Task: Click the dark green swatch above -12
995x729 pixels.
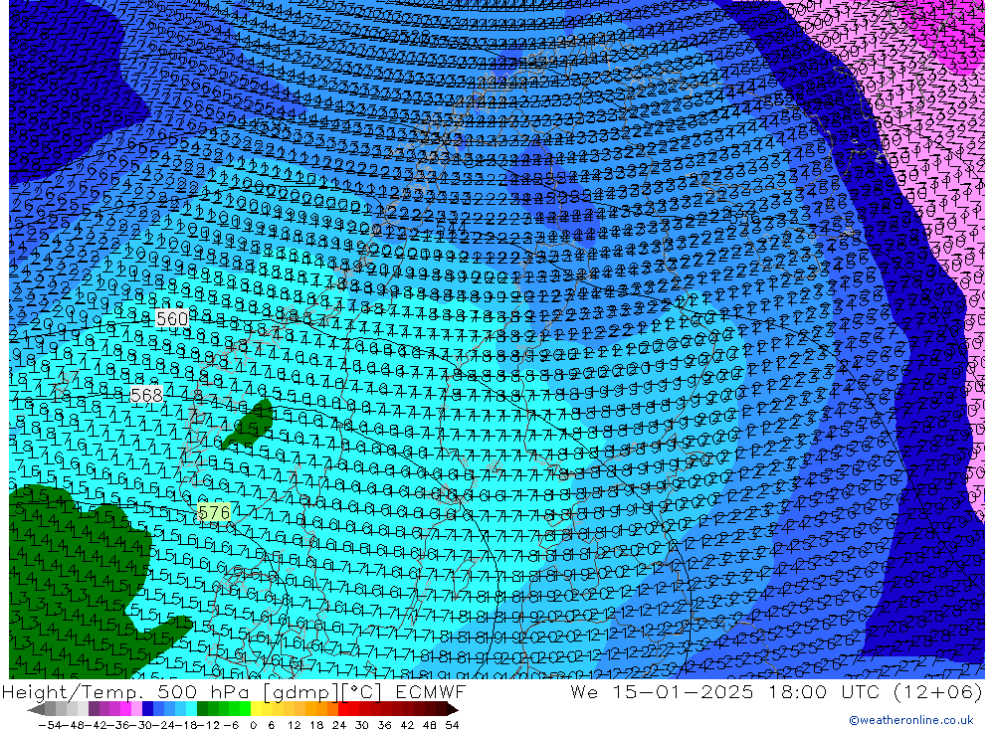Action: tap(202, 709)
